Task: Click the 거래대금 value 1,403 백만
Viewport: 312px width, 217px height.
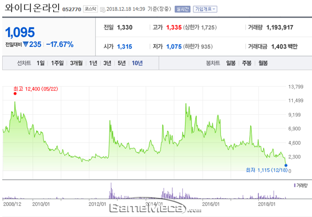Action: pos(285,47)
